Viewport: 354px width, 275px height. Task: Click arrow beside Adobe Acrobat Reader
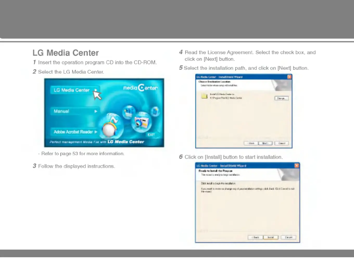(96, 132)
